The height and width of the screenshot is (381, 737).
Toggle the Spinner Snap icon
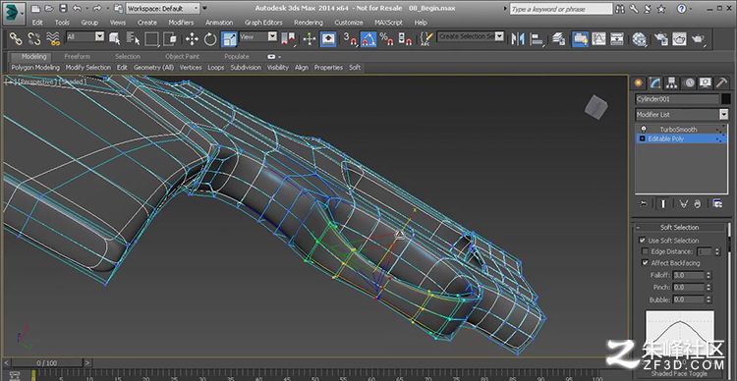(405, 39)
